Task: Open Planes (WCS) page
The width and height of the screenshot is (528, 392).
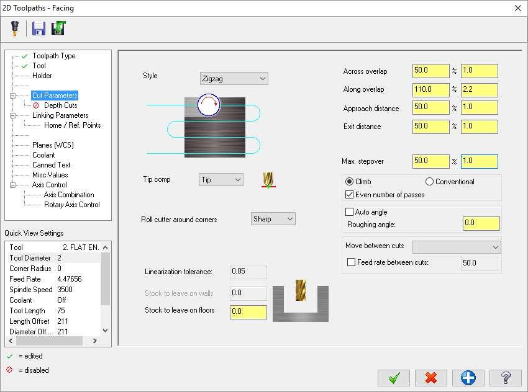Action: coord(53,145)
